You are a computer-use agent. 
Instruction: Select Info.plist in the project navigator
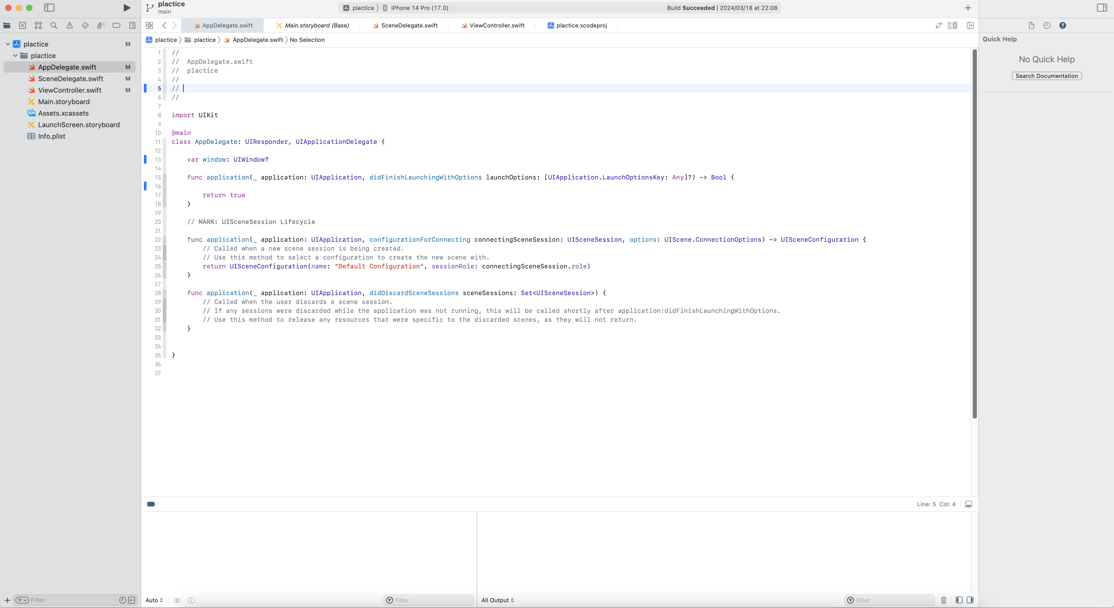click(52, 136)
